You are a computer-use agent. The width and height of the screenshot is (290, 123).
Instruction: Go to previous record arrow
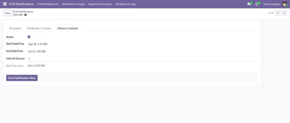[278, 13]
